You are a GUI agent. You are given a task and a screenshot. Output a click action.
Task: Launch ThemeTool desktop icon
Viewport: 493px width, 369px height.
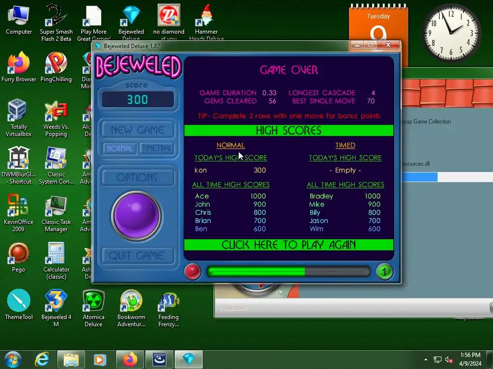[19, 305]
